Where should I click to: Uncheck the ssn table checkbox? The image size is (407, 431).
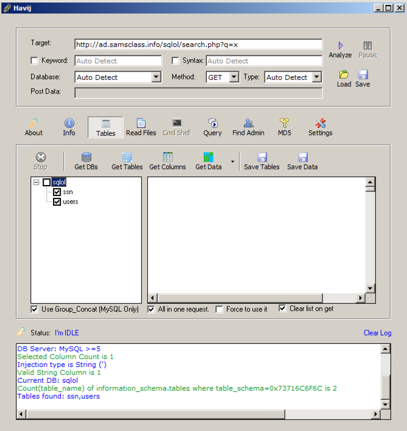click(x=57, y=192)
